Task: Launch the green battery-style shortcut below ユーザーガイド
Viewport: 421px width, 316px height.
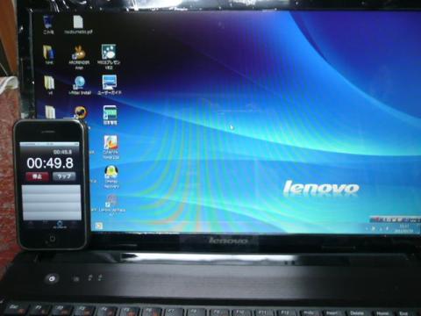Action: coord(110,115)
